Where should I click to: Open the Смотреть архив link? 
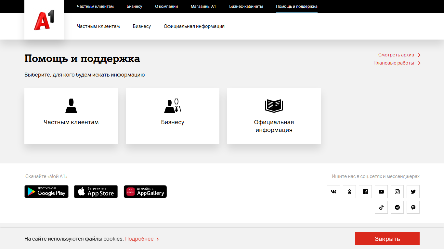[396, 55]
